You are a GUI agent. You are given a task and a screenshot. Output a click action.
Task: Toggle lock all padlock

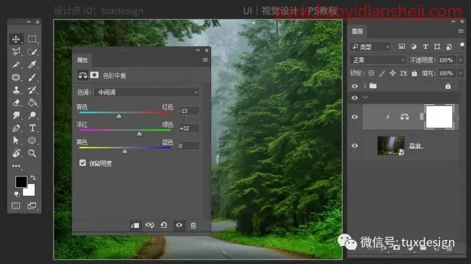pos(414,73)
